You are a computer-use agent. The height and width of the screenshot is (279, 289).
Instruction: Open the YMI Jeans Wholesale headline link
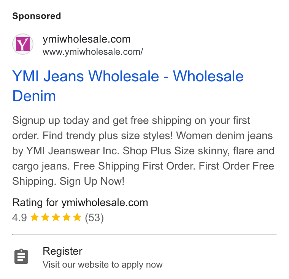128,86
